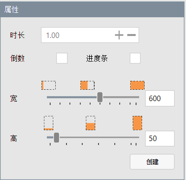Click the plus icon in 时长 field

pyautogui.click(x=119, y=35)
